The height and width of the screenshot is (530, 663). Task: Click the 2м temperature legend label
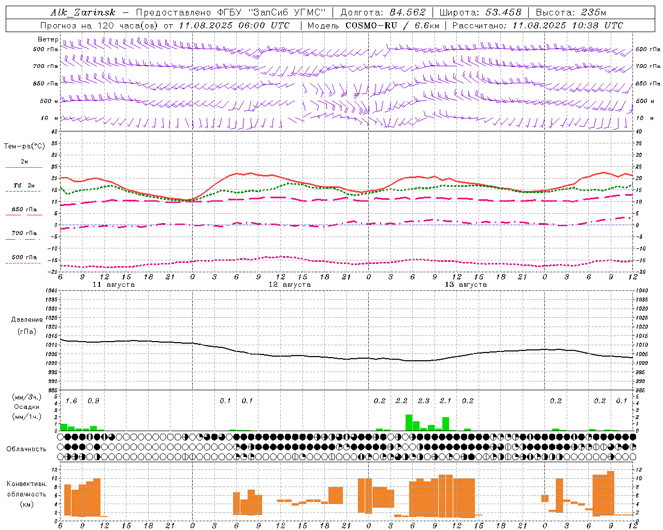click(x=24, y=161)
